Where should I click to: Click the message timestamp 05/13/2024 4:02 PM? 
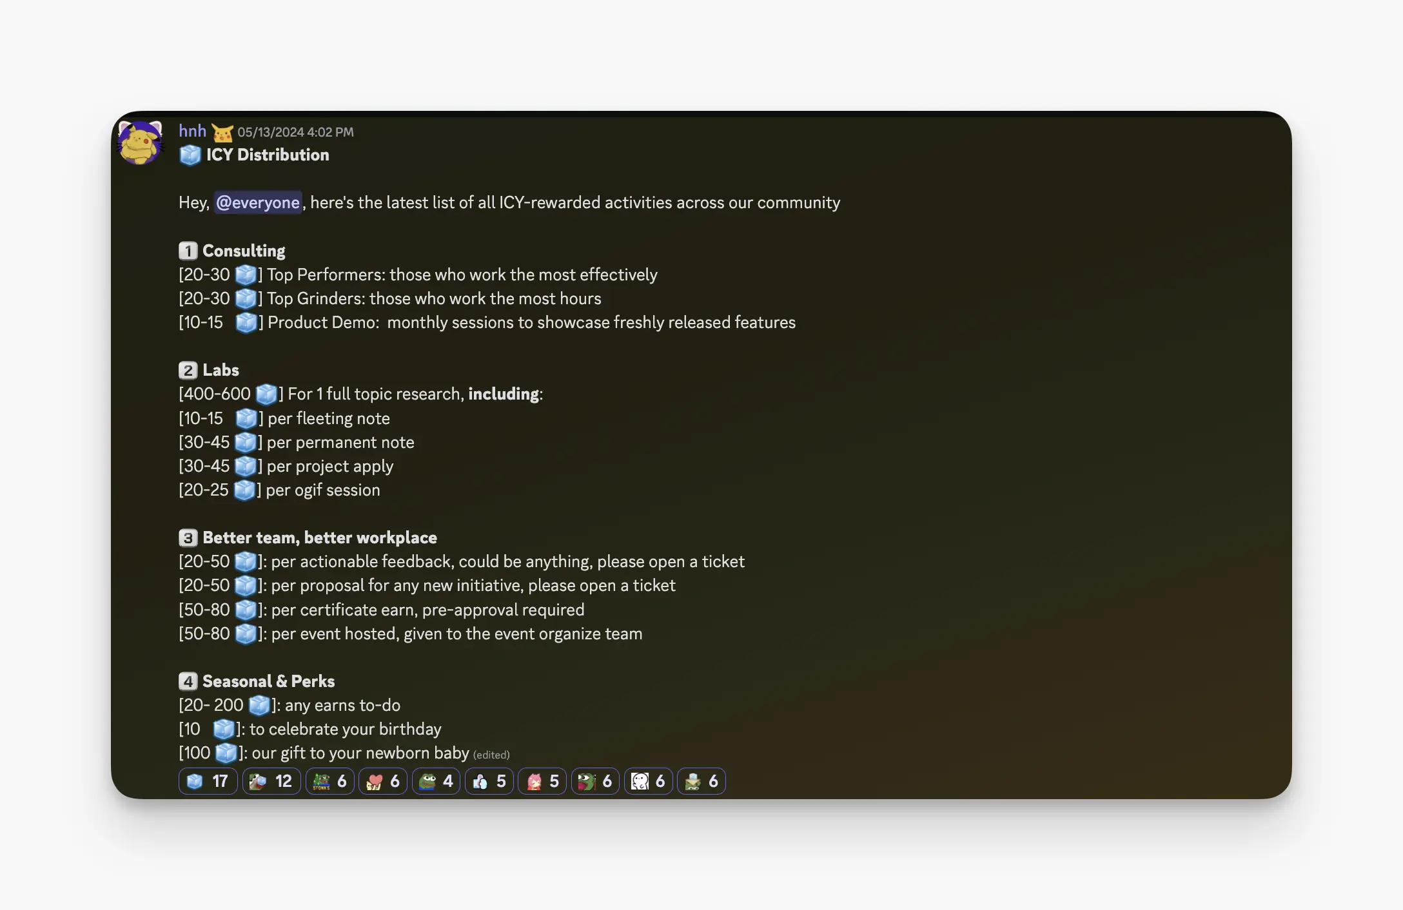tap(295, 132)
